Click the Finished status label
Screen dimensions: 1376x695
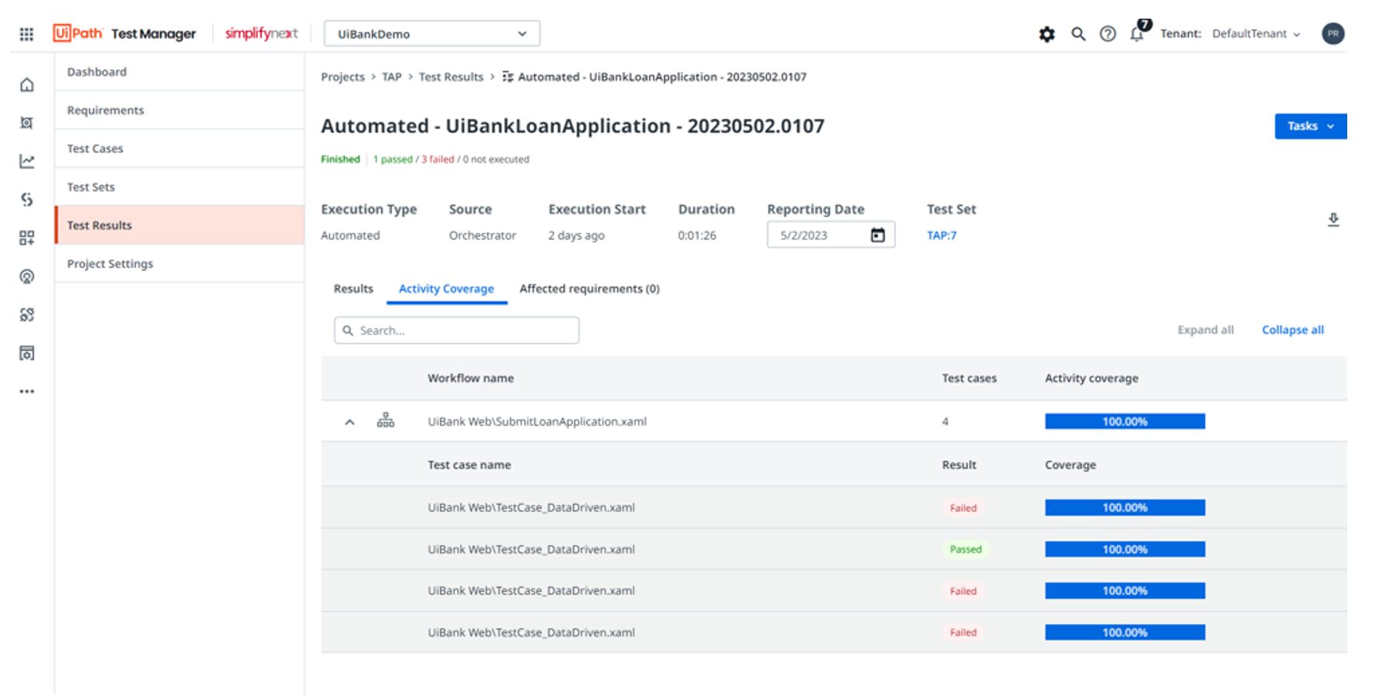point(341,159)
